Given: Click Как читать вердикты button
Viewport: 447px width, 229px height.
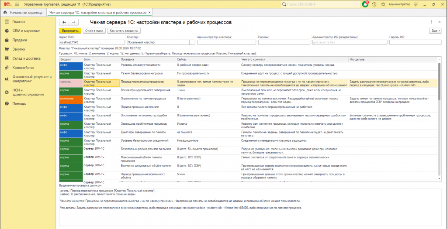Looking at the screenshot, I should tap(124, 31).
